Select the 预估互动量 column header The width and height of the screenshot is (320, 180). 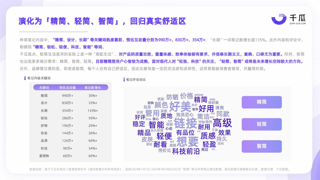point(67,87)
